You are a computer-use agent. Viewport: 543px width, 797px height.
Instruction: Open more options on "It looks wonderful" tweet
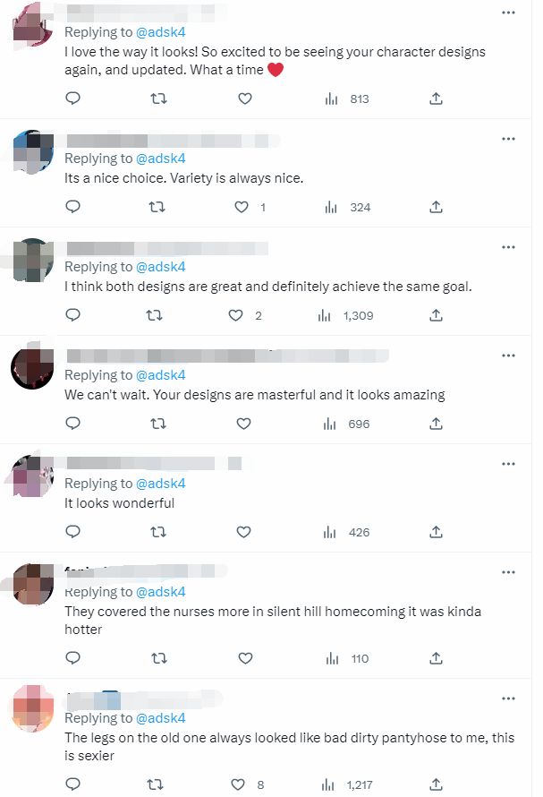pyautogui.click(x=508, y=464)
